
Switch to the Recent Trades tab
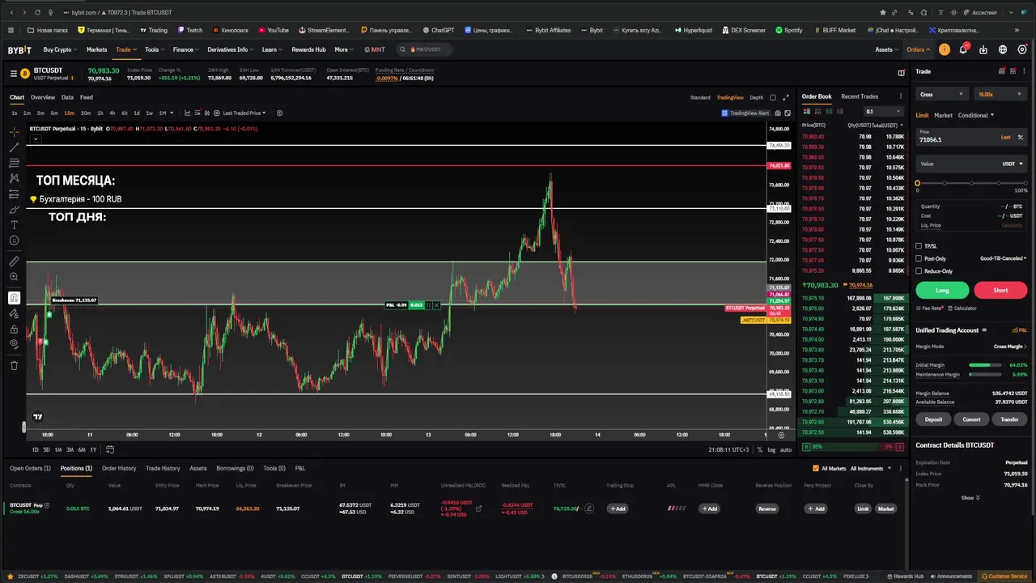pyautogui.click(x=860, y=96)
